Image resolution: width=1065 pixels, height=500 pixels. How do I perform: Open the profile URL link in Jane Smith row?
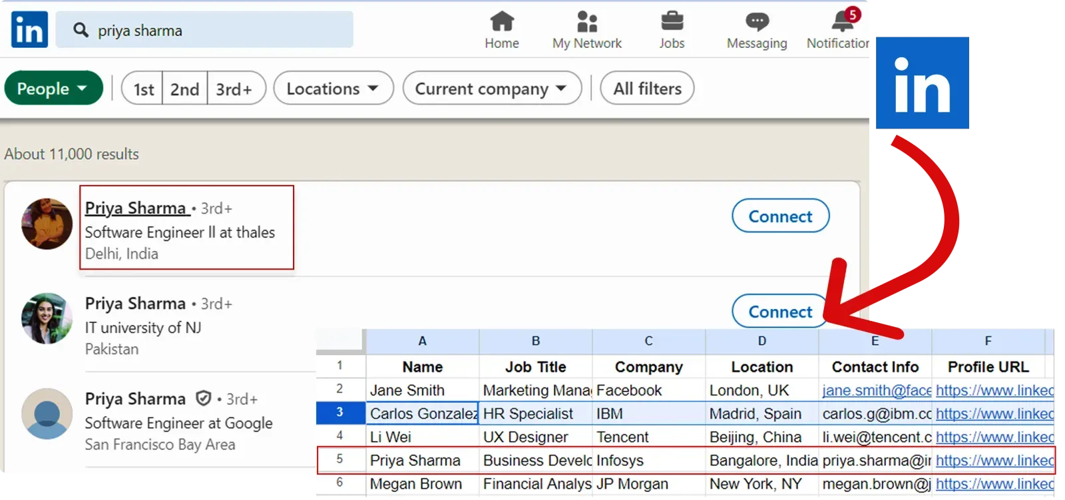point(994,390)
